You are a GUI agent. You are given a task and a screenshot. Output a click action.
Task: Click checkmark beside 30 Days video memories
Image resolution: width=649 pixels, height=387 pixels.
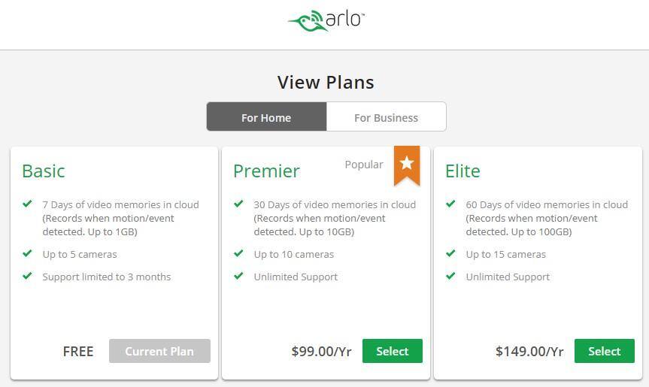(x=238, y=204)
